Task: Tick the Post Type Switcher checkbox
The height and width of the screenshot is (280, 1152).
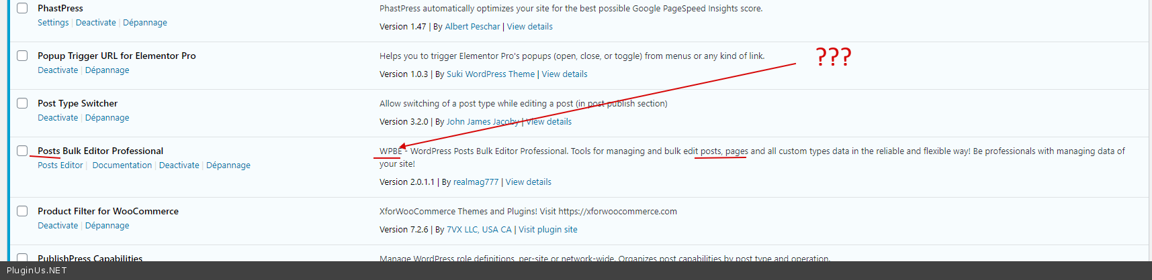Action: pos(22,103)
